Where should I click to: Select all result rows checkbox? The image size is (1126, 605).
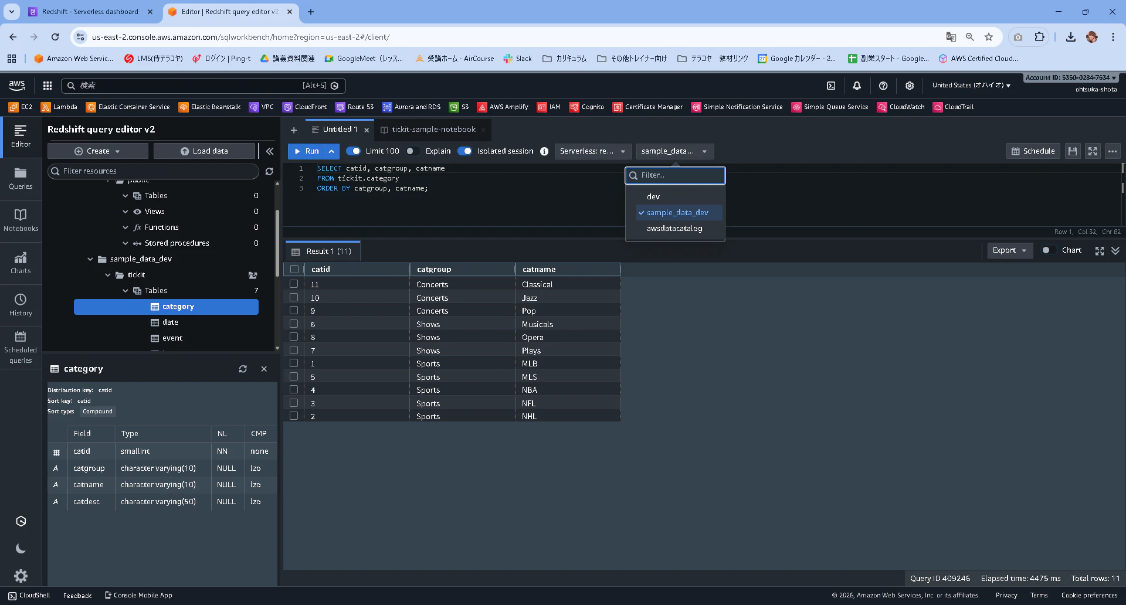(x=294, y=270)
